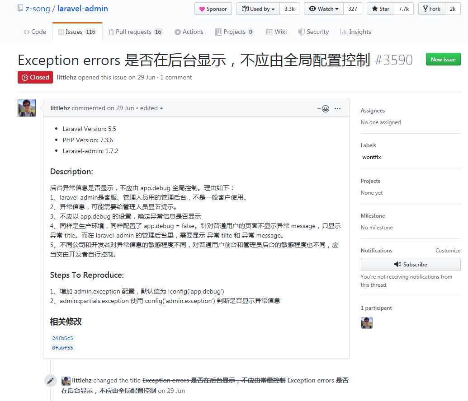Open the 327 watchers count

(353, 9)
